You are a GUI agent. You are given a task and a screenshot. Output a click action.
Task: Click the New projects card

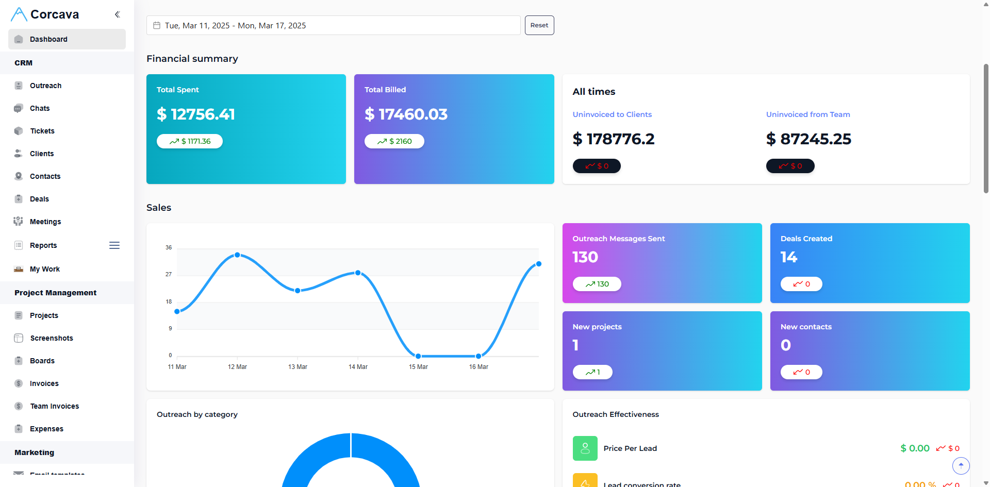662,351
